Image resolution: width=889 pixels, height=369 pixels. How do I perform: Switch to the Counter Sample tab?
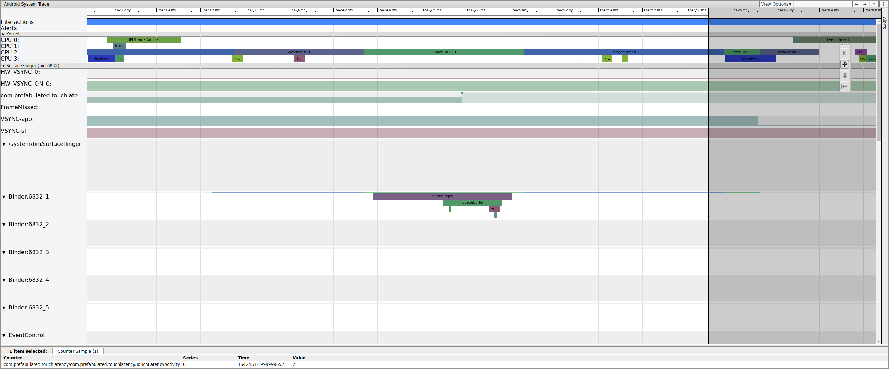pos(78,351)
